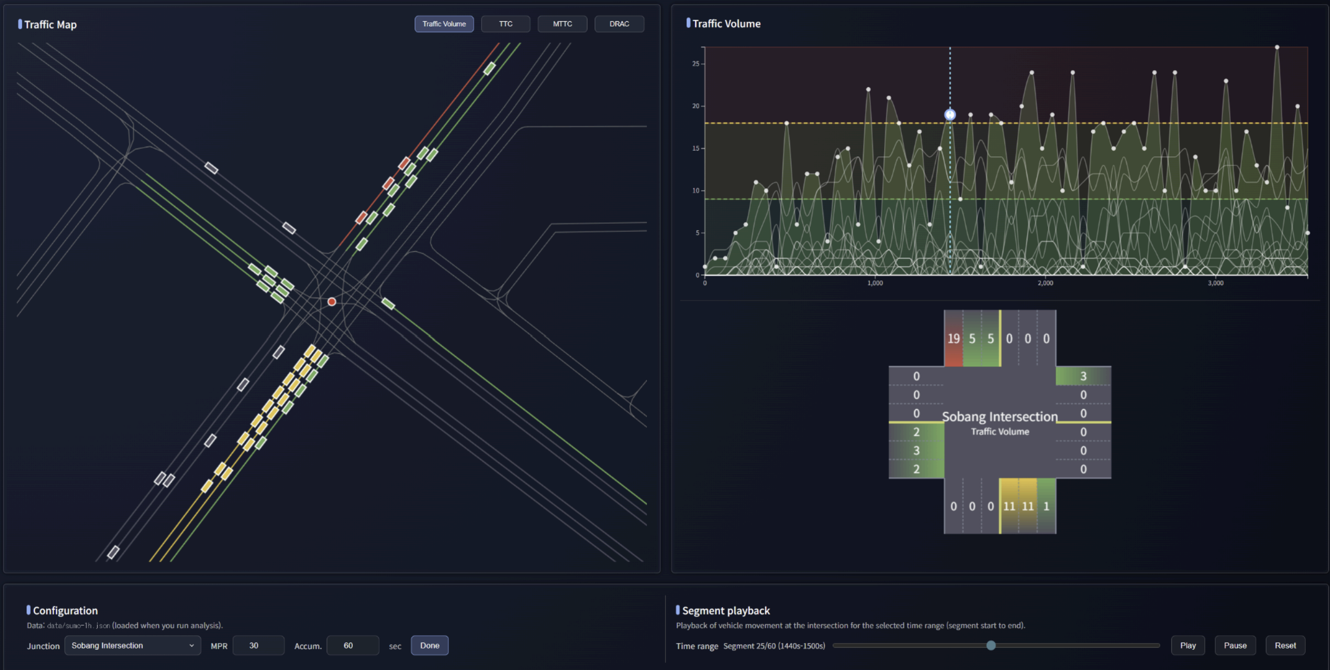Click the green cell showing 3 on east approach
This screenshot has height=670, width=1330.
click(x=1083, y=376)
